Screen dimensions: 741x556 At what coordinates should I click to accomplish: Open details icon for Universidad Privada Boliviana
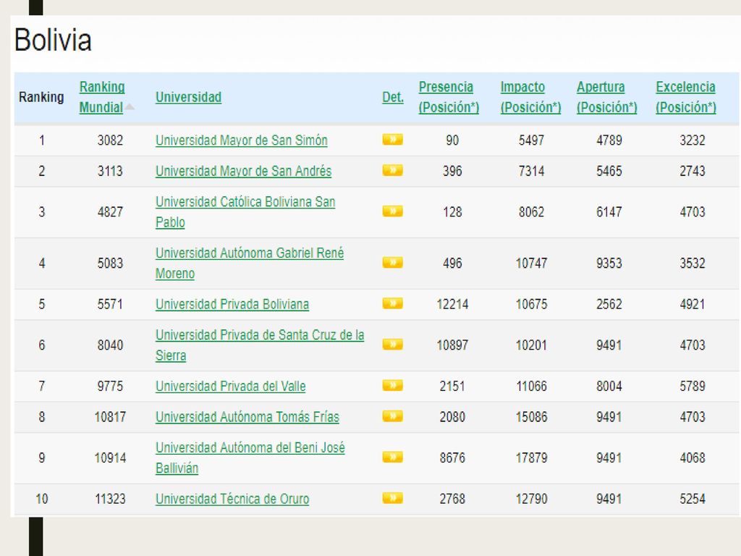(392, 303)
